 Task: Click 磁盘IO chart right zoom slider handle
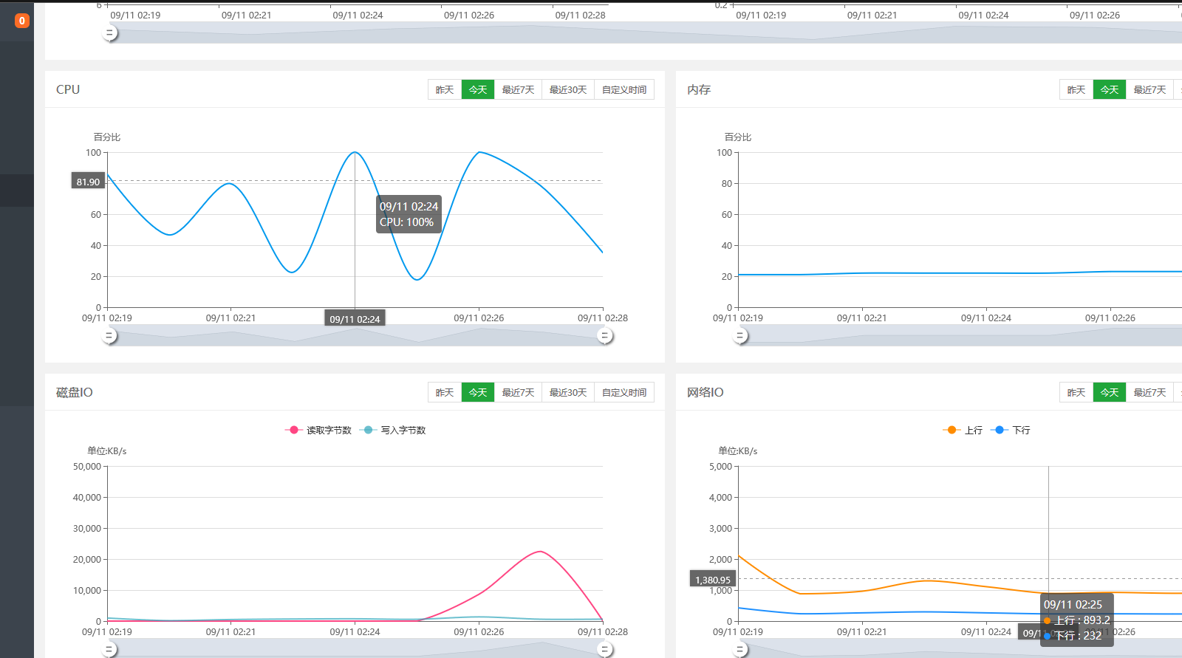[x=605, y=650]
